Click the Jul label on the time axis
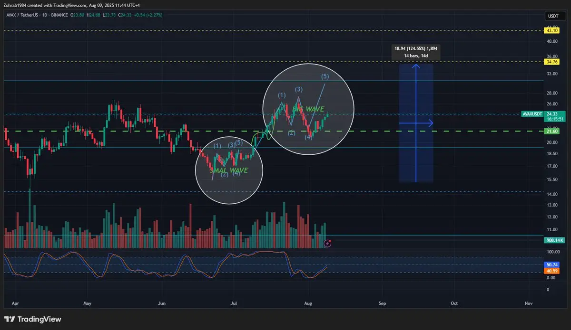Viewport: 571px width, 330px height. coord(234,302)
